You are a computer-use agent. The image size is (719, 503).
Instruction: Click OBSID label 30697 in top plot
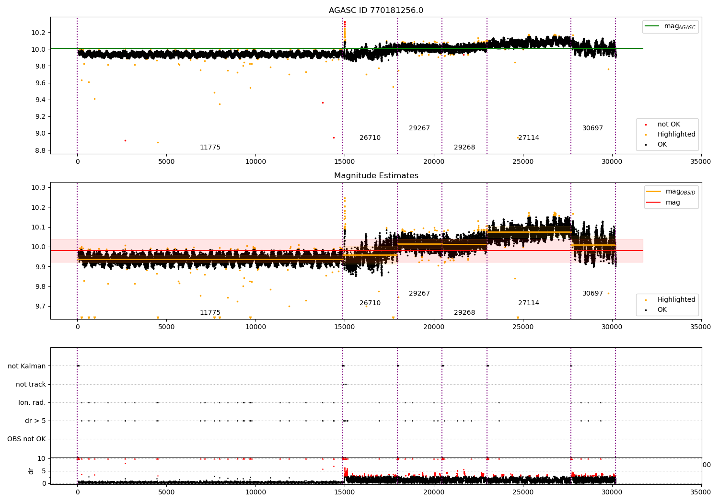tap(592, 128)
